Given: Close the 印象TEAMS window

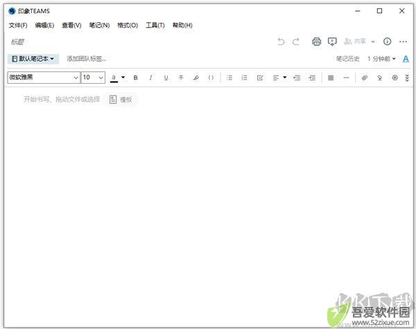Looking at the screenshot, I should pos(401,11).
